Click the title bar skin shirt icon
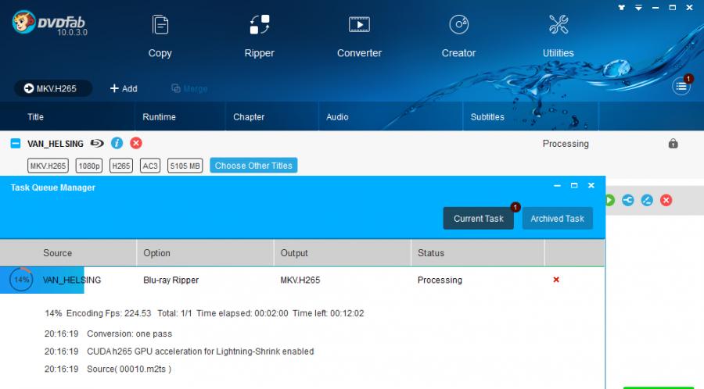Viewport: 704px width, 389px height. (621, 8)
